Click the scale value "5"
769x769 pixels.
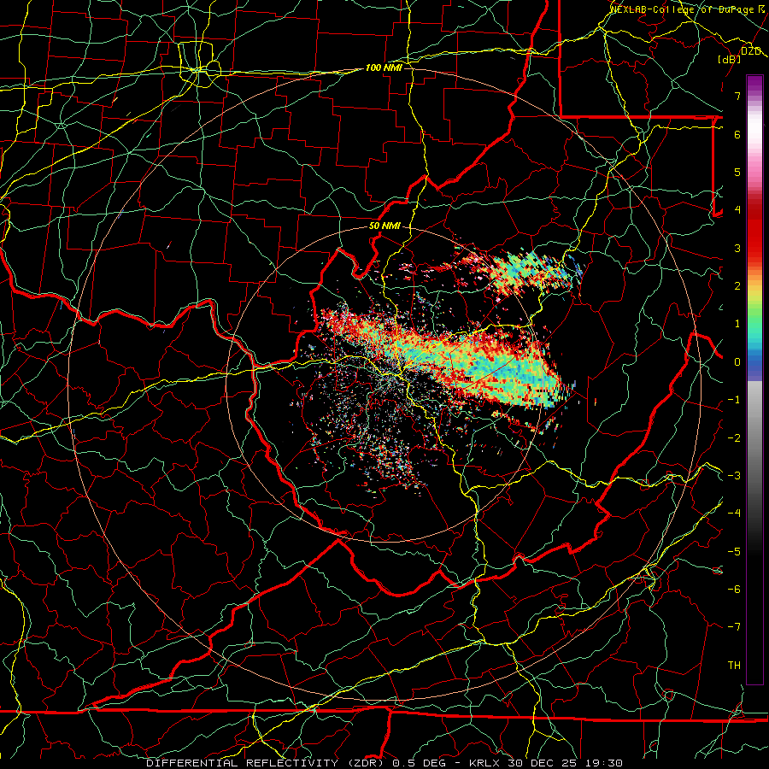point(737,172)
